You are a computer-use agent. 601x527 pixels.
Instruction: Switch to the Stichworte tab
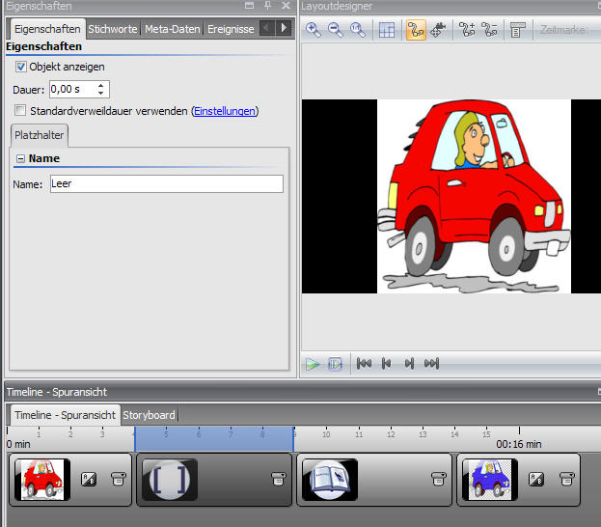click(x=113, y=29)
